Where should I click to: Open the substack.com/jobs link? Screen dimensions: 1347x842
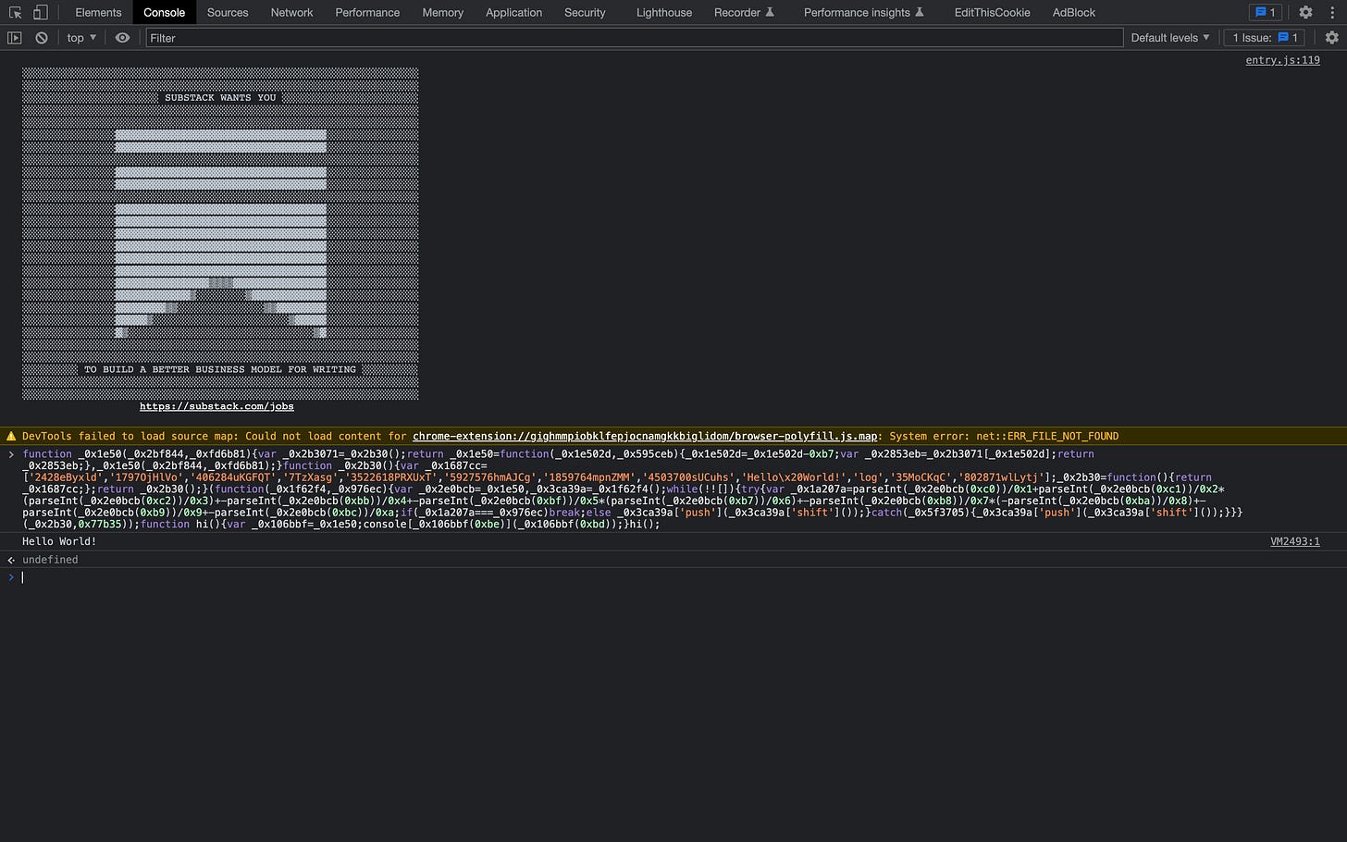point(216,405)
